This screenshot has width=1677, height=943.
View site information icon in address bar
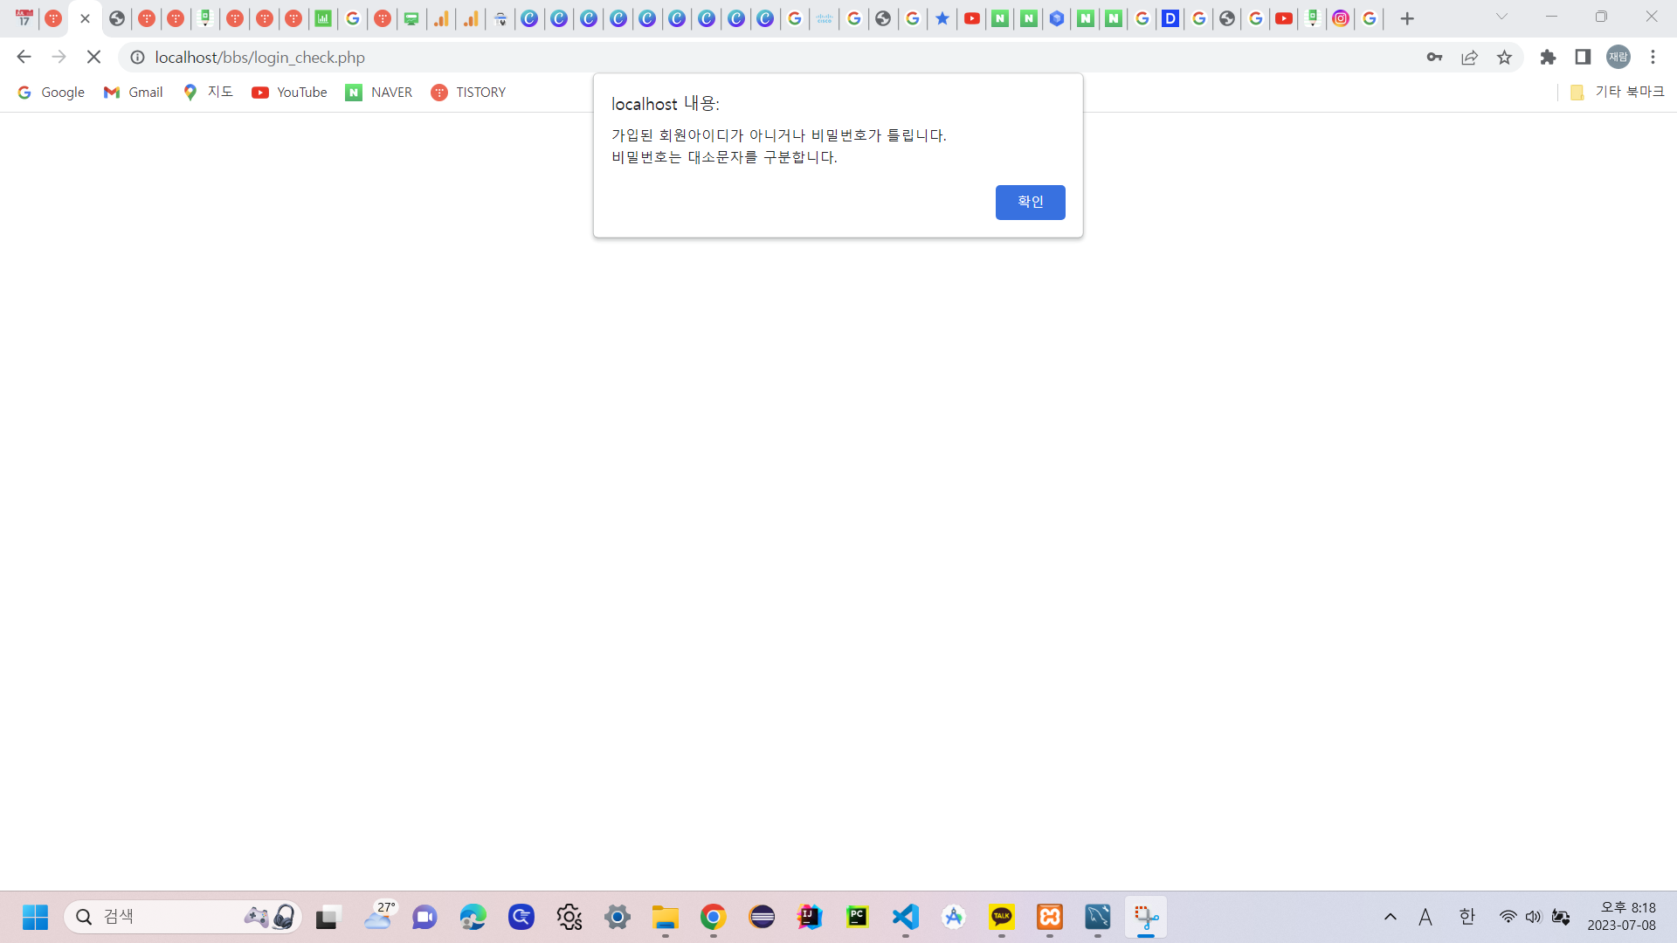[x=137, y=57]
